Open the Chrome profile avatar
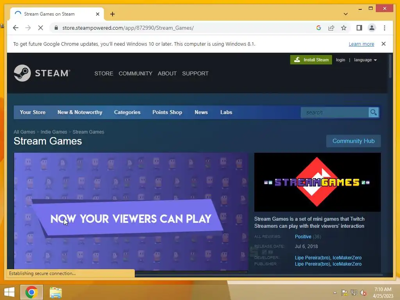 (x=372, y=28)
